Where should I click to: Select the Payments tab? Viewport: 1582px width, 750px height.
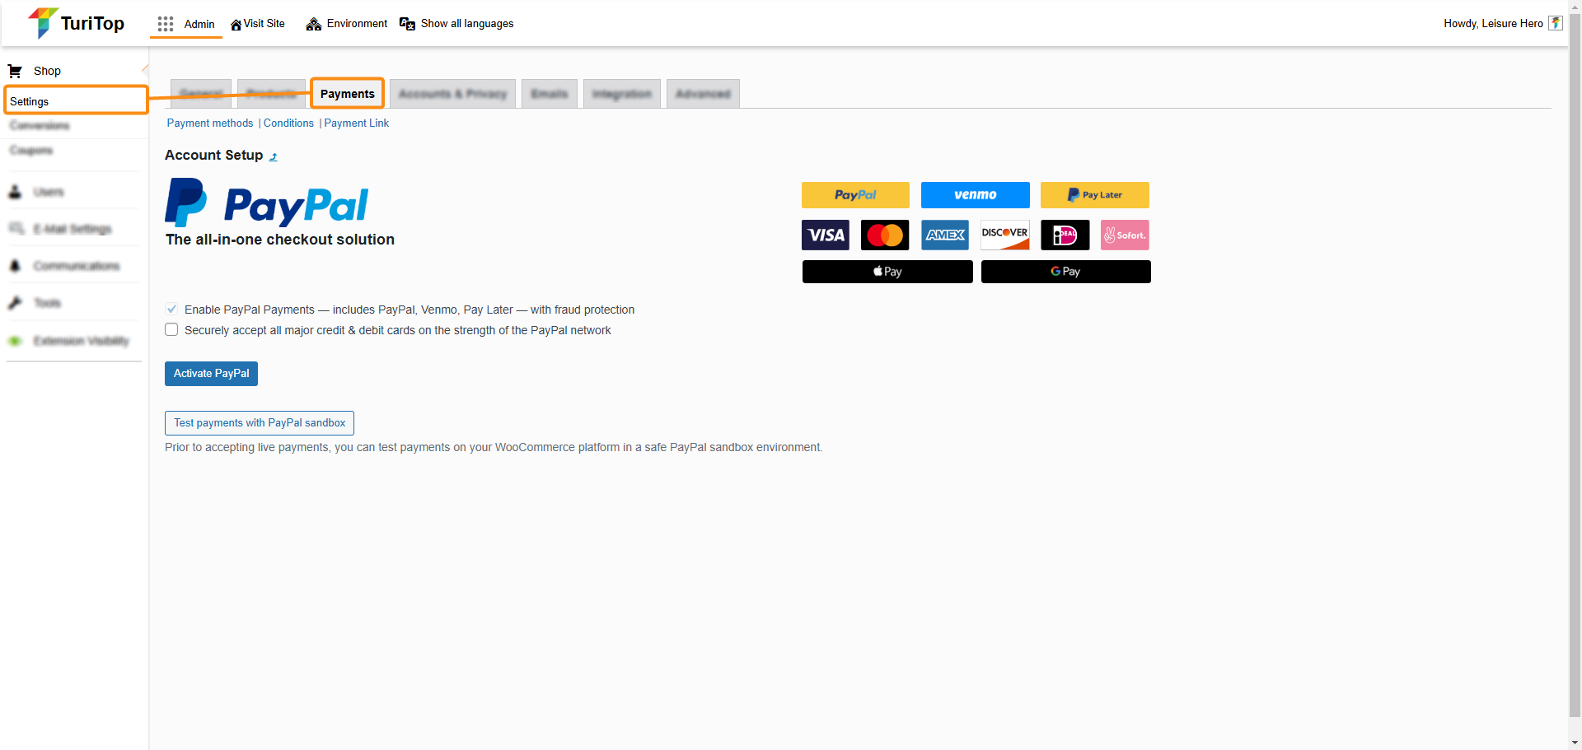click(347, 94)
